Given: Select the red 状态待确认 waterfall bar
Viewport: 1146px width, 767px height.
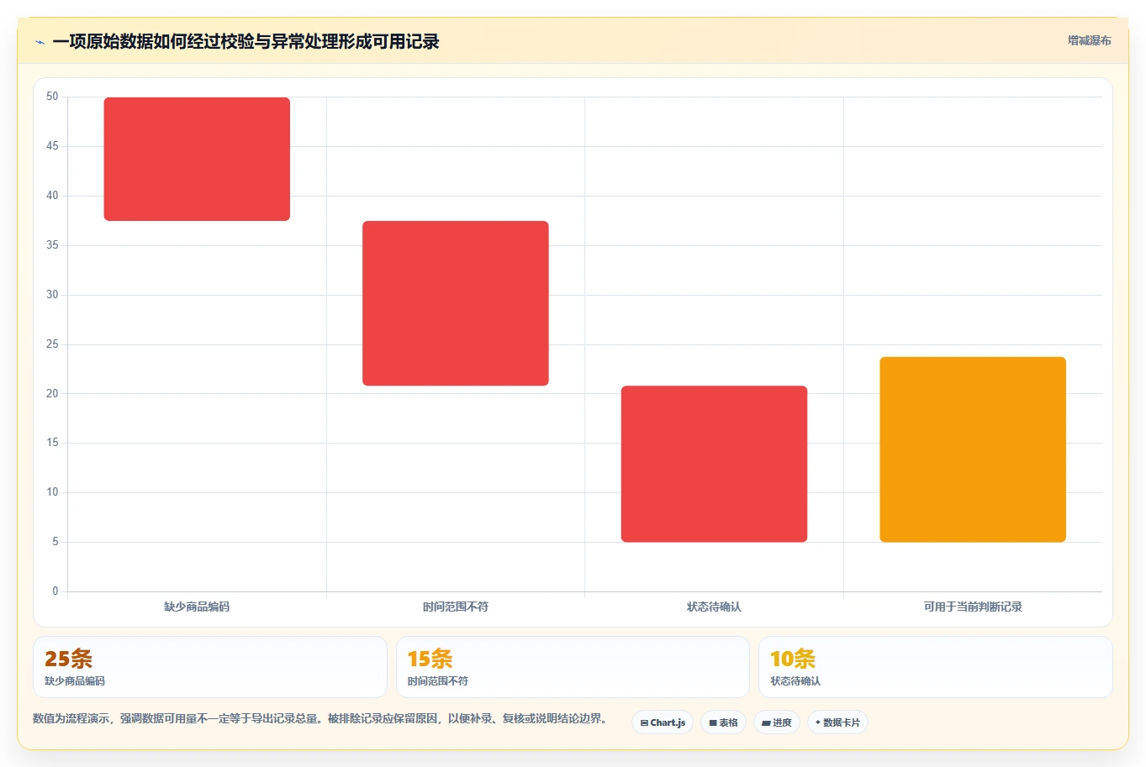Looking at the screenshot, I should (x=714, y=464).
